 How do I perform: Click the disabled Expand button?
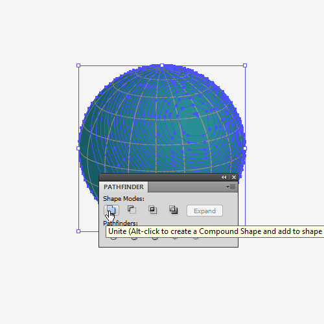pyautogui.click(x=205, y=211)
